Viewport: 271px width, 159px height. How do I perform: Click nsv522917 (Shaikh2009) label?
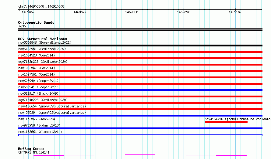38,93
